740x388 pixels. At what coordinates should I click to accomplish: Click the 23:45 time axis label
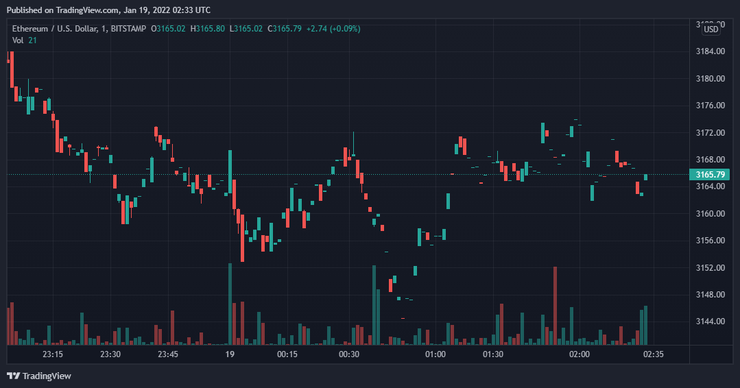(x=168, y=354)
